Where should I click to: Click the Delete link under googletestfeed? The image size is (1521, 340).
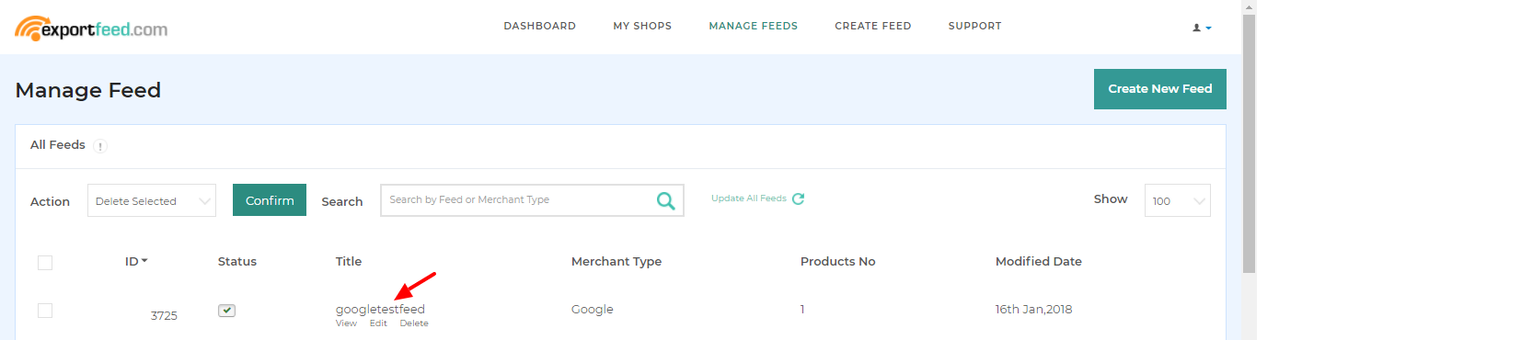[x=414, y=323]
